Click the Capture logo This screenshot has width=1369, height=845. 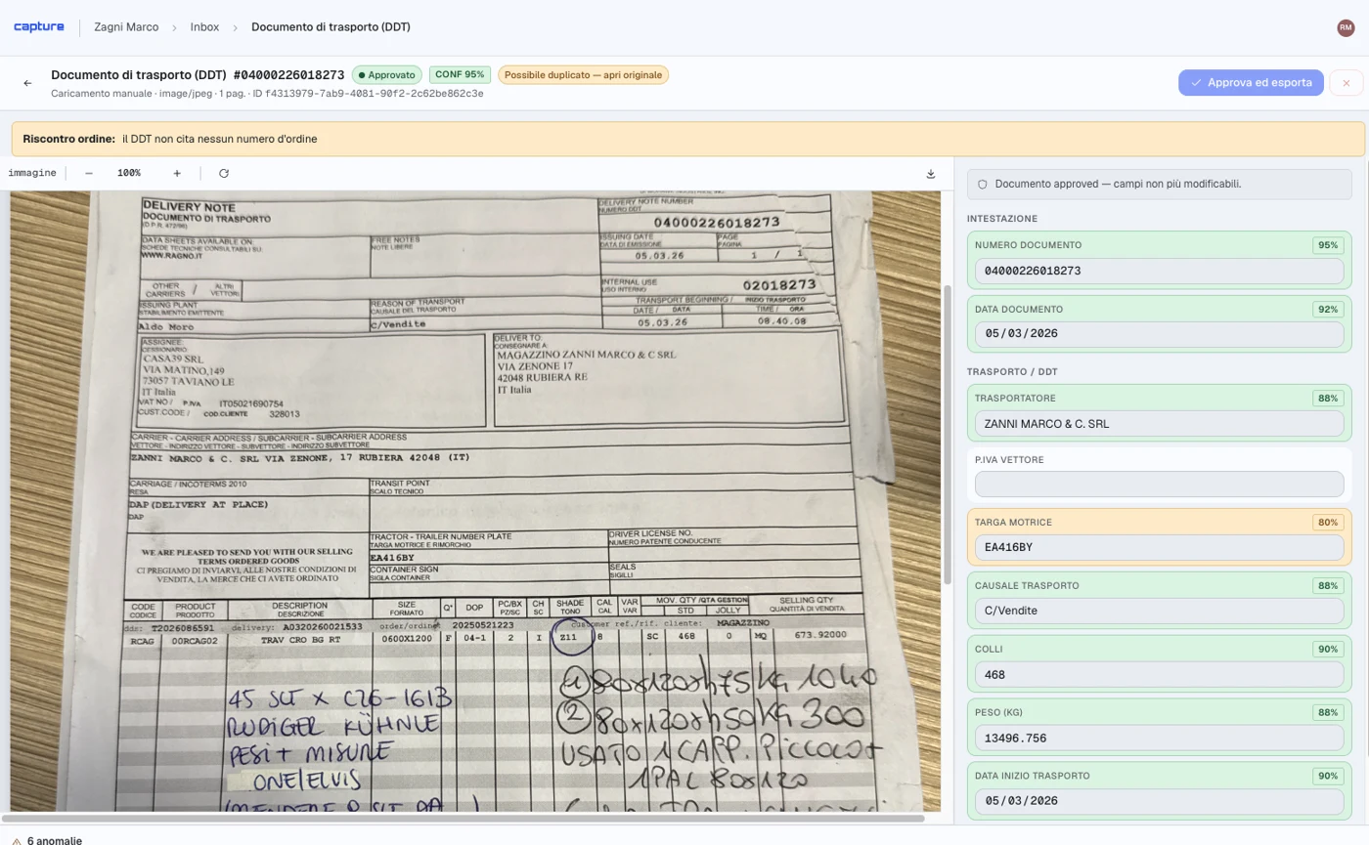[x=39, y=27]
